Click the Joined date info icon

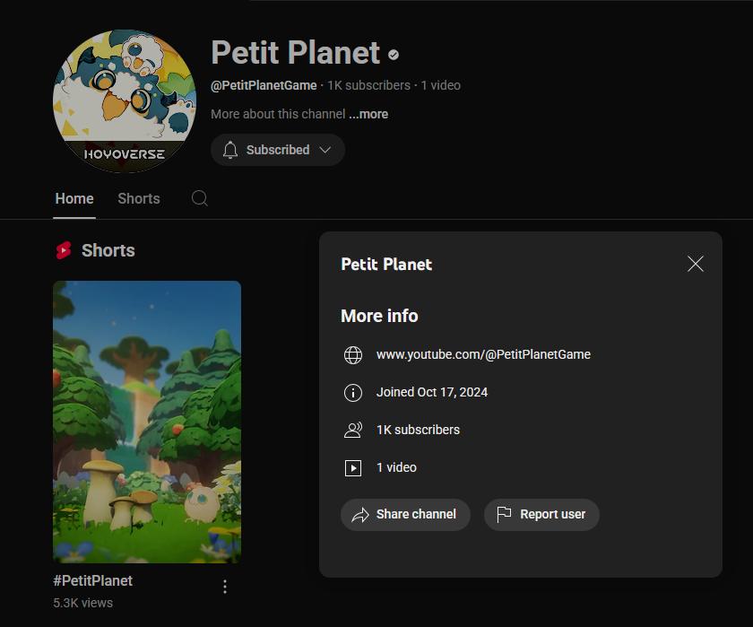pos(353,393)
